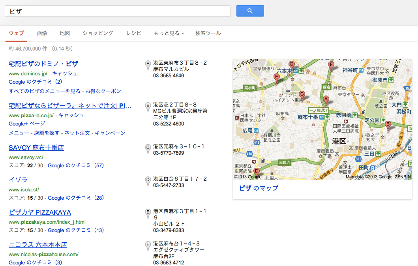Click the 港区 label on the map
Image resolution: width=418 pixels, height=266 pixels.
tap(339, 141)
